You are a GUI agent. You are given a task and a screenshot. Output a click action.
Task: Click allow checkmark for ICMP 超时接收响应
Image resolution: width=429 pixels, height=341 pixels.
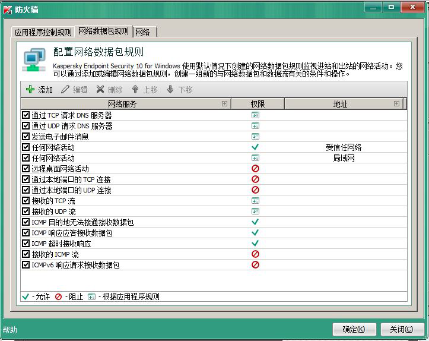click(x=255, y=244)
